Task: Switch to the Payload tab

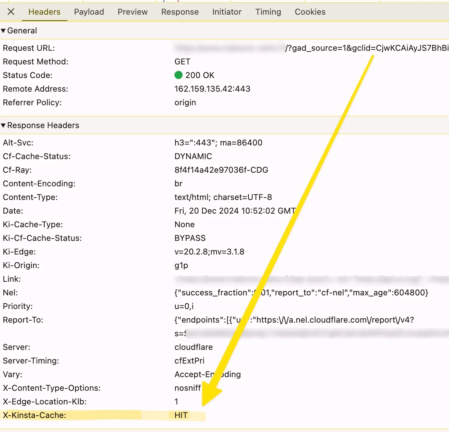Action: (89, 12)
